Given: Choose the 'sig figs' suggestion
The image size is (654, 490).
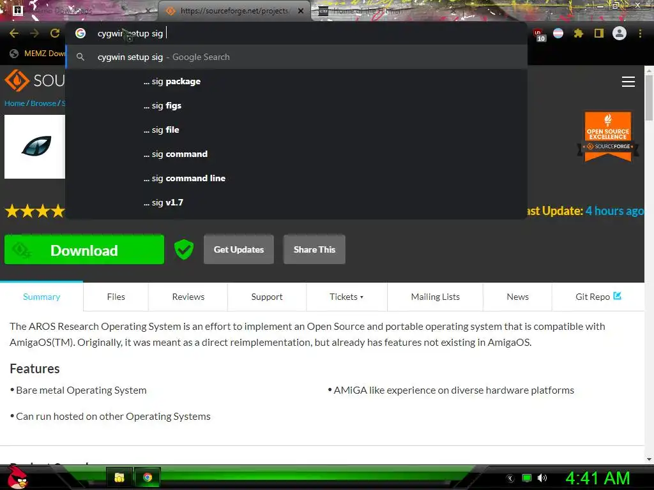Looking at the screenshot, I should 296,105.
